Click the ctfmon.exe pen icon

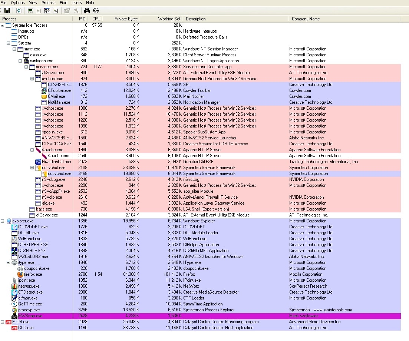pos(14,298)
